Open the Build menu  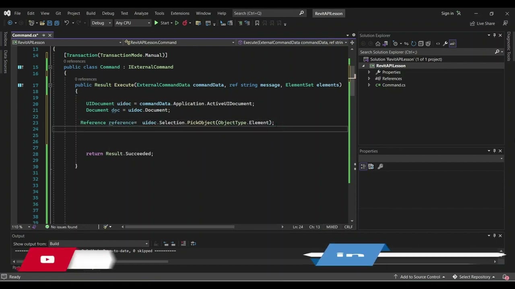91,13
